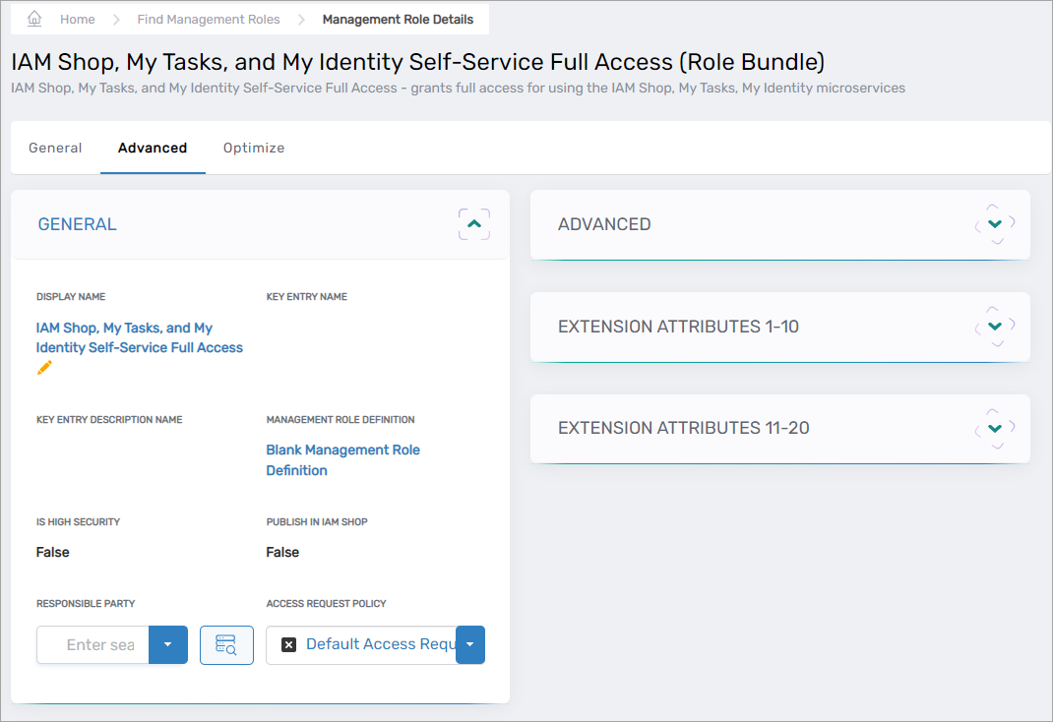
Task: Remove the Default Access Request Policy with X
Action: tap(288, 645)
